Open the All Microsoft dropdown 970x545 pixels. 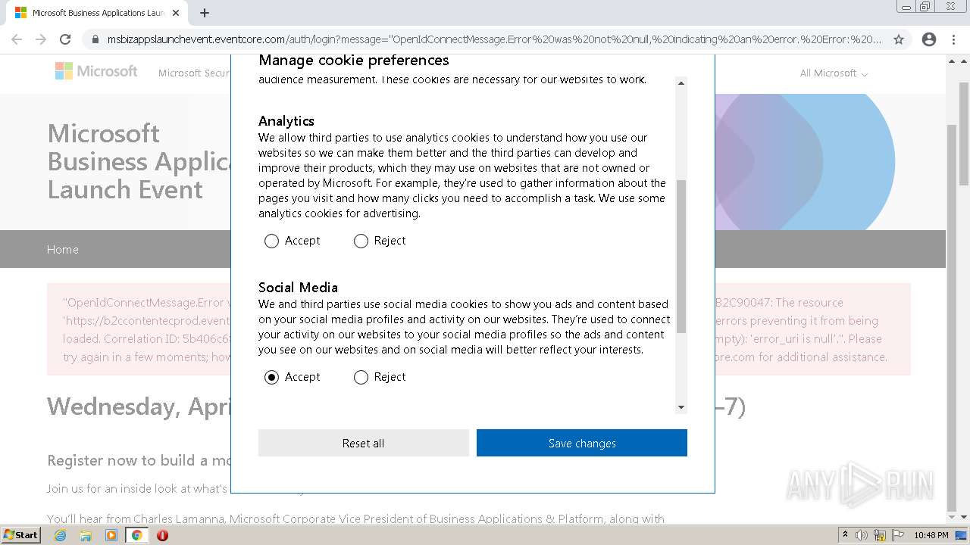834,73
